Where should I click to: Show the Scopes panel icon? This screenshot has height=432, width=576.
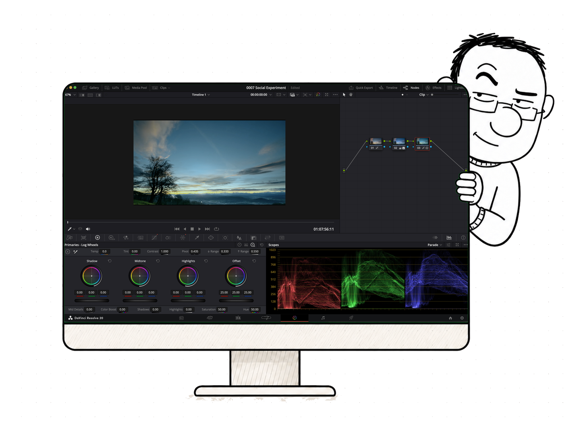(x=449, y=237)
